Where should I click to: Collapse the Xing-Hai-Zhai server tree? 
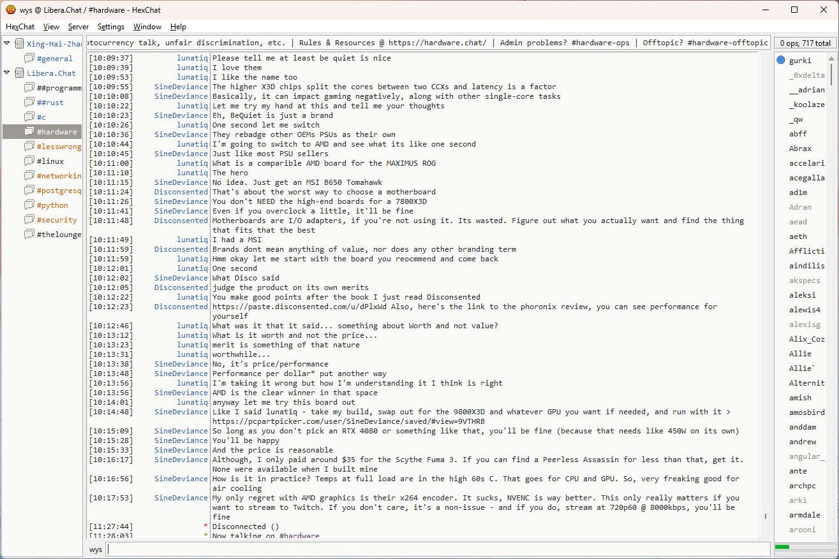[x=7, y=44]
